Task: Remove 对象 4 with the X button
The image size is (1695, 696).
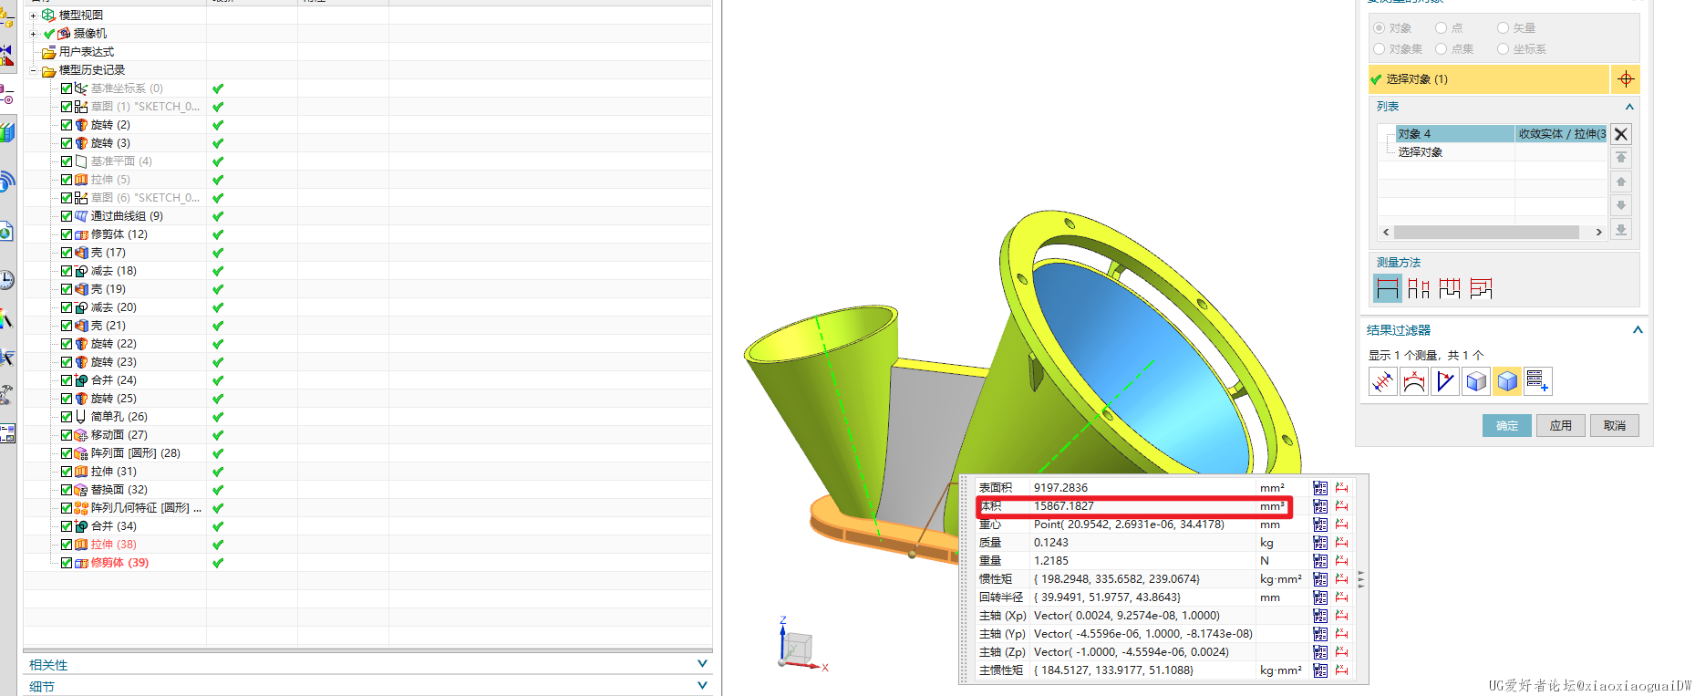Action: tap(1621, 134)
